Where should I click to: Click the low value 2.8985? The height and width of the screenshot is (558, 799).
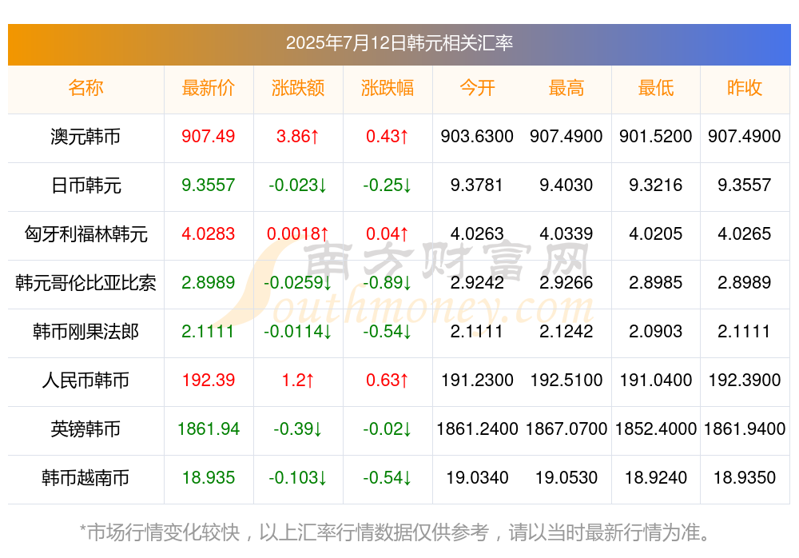point(656,282)
